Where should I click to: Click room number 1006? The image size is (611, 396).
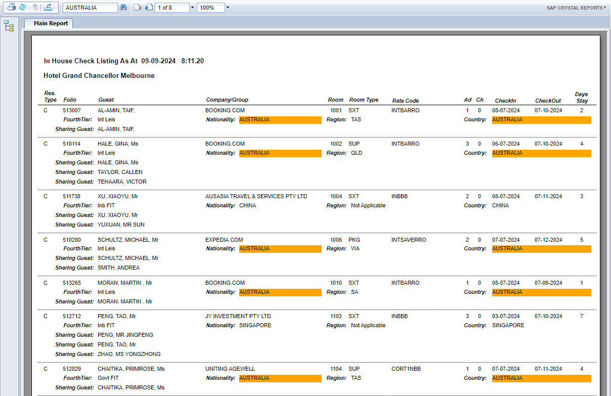[x=336, y=240]
